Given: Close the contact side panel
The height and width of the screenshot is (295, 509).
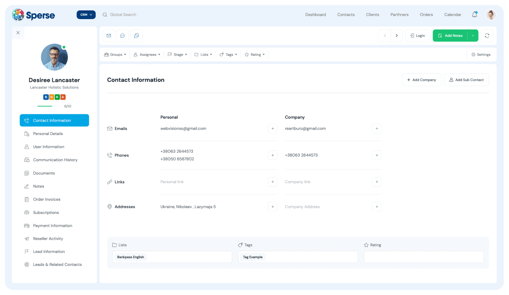Looking at the screenshot, I should (x=18, y=32).
